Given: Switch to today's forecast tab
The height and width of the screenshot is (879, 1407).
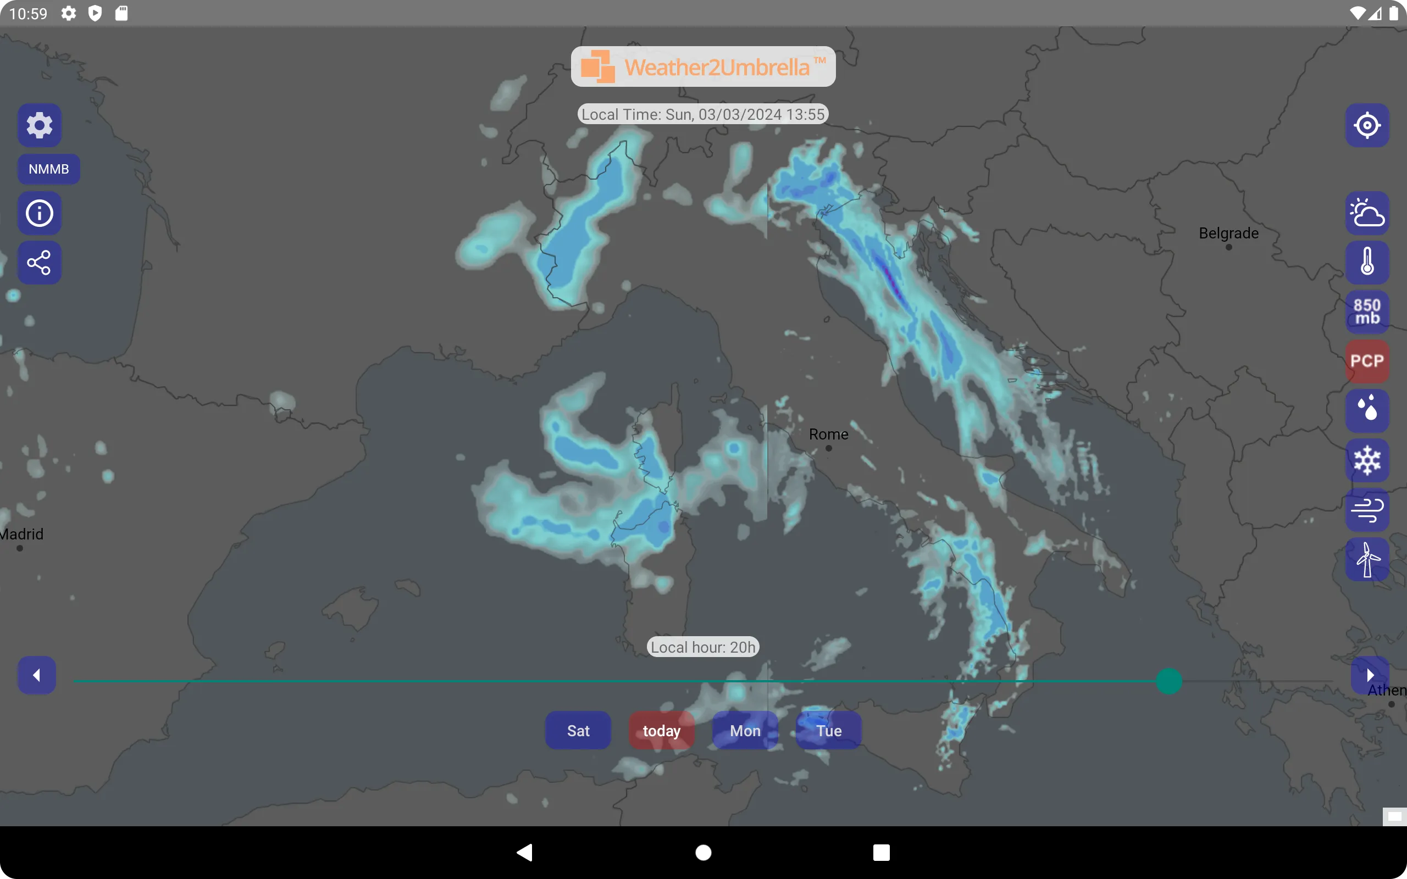Looking at the screenshot, I should (662, 730).
